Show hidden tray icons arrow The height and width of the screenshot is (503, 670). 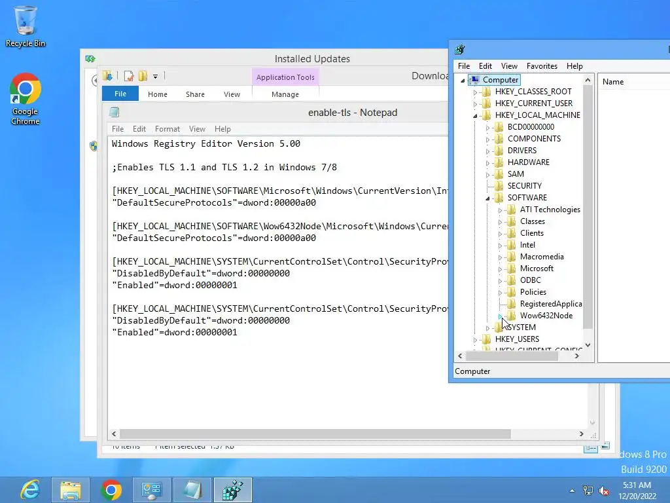click(x=572, y=491)
